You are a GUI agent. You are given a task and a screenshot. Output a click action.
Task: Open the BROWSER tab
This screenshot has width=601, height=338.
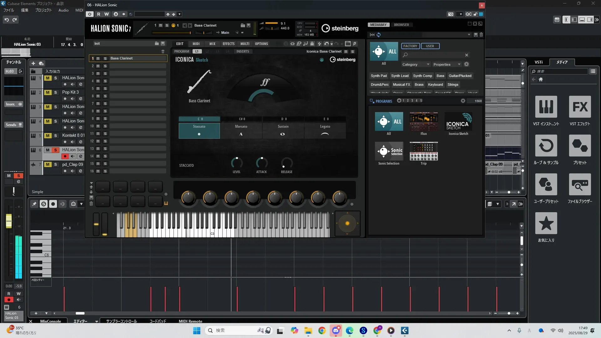401,25
